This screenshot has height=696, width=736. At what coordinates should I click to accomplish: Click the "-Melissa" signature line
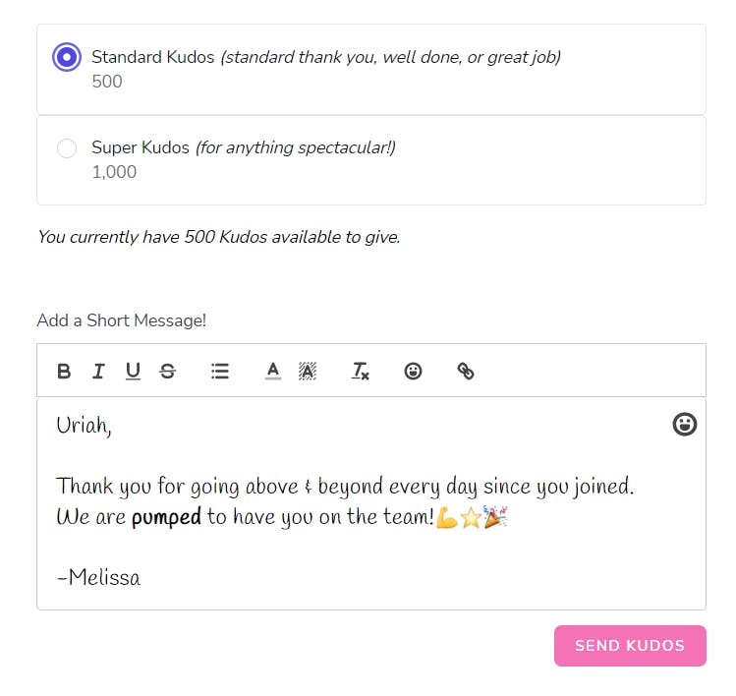pos(99,578)
